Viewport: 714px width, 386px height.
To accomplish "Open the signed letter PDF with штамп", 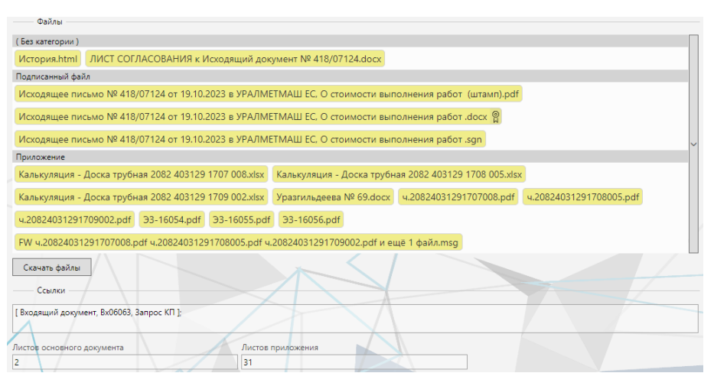I will coord(268,94).
